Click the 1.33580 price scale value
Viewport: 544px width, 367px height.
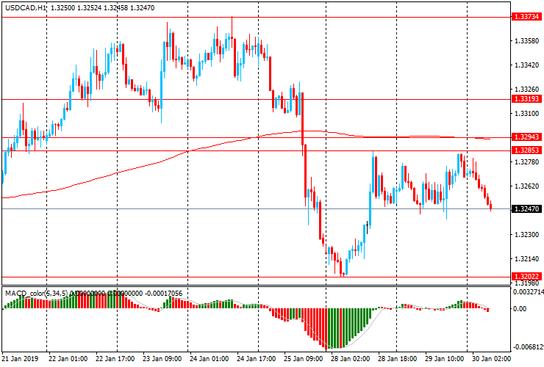coord(526,41)
